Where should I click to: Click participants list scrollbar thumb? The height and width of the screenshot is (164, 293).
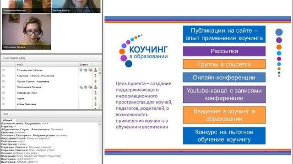[x=100, y=73]
